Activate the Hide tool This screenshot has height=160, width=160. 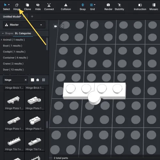coord(38,7)
